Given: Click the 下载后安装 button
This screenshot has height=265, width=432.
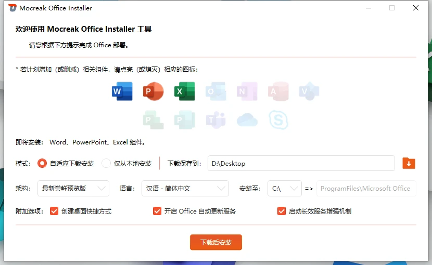Looking at the screenshot, I should pyautogui.click(x=215, y=242).
